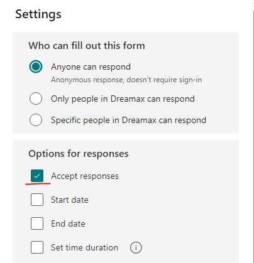Click 'Only people in Dreamax can respond' text
Screen dimensions: 254x263
[x=123, y=99]
